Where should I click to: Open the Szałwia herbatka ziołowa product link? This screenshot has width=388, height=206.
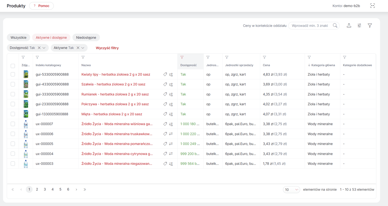[113, 84]
